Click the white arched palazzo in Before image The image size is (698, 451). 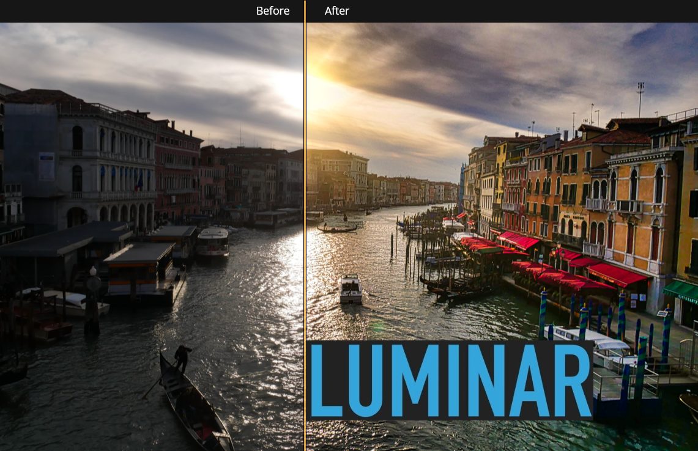[107, 165]
